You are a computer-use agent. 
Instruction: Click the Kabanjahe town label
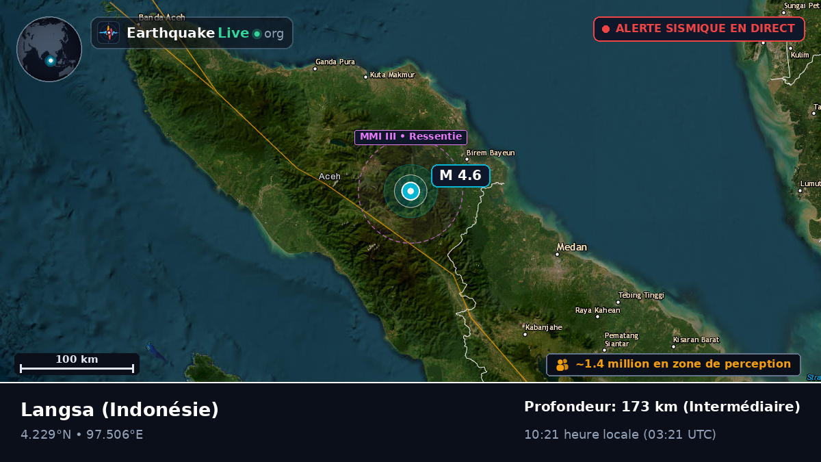[x=543, y=327]
